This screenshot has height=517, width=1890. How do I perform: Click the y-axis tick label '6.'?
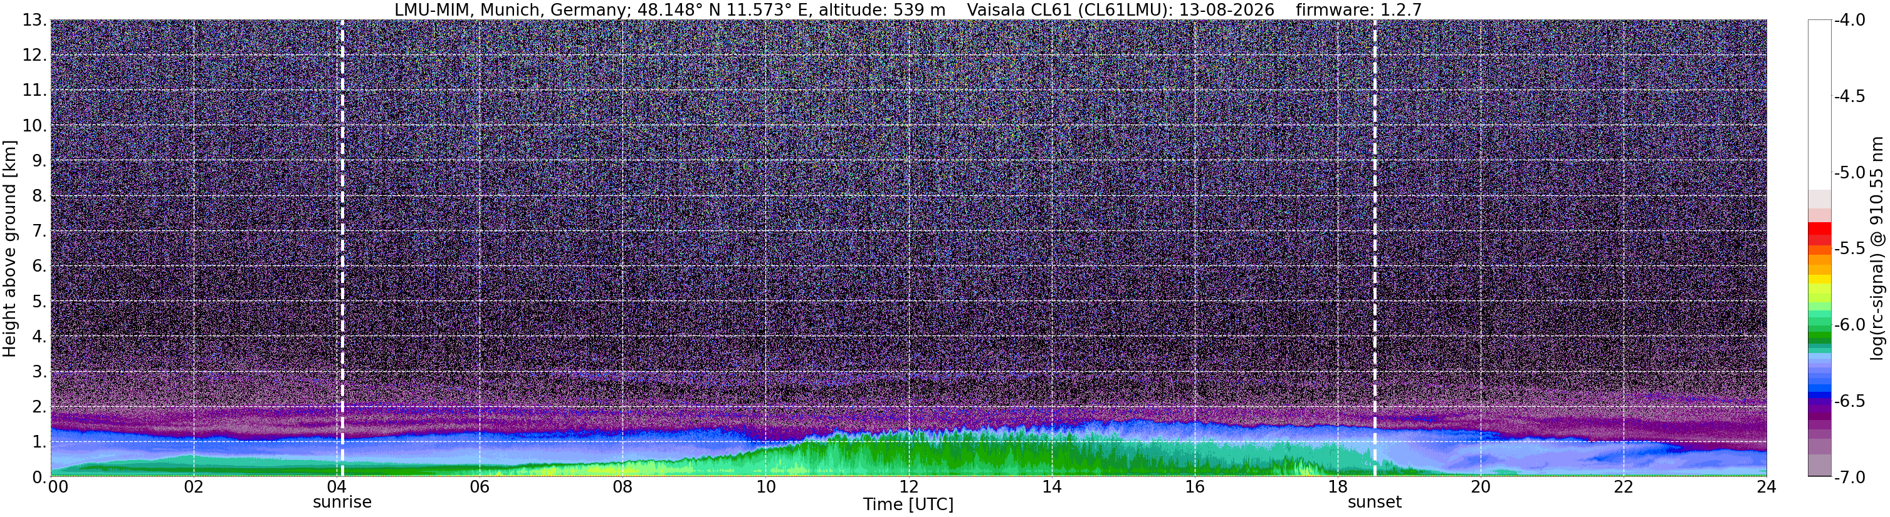click(x=40, y=266)
